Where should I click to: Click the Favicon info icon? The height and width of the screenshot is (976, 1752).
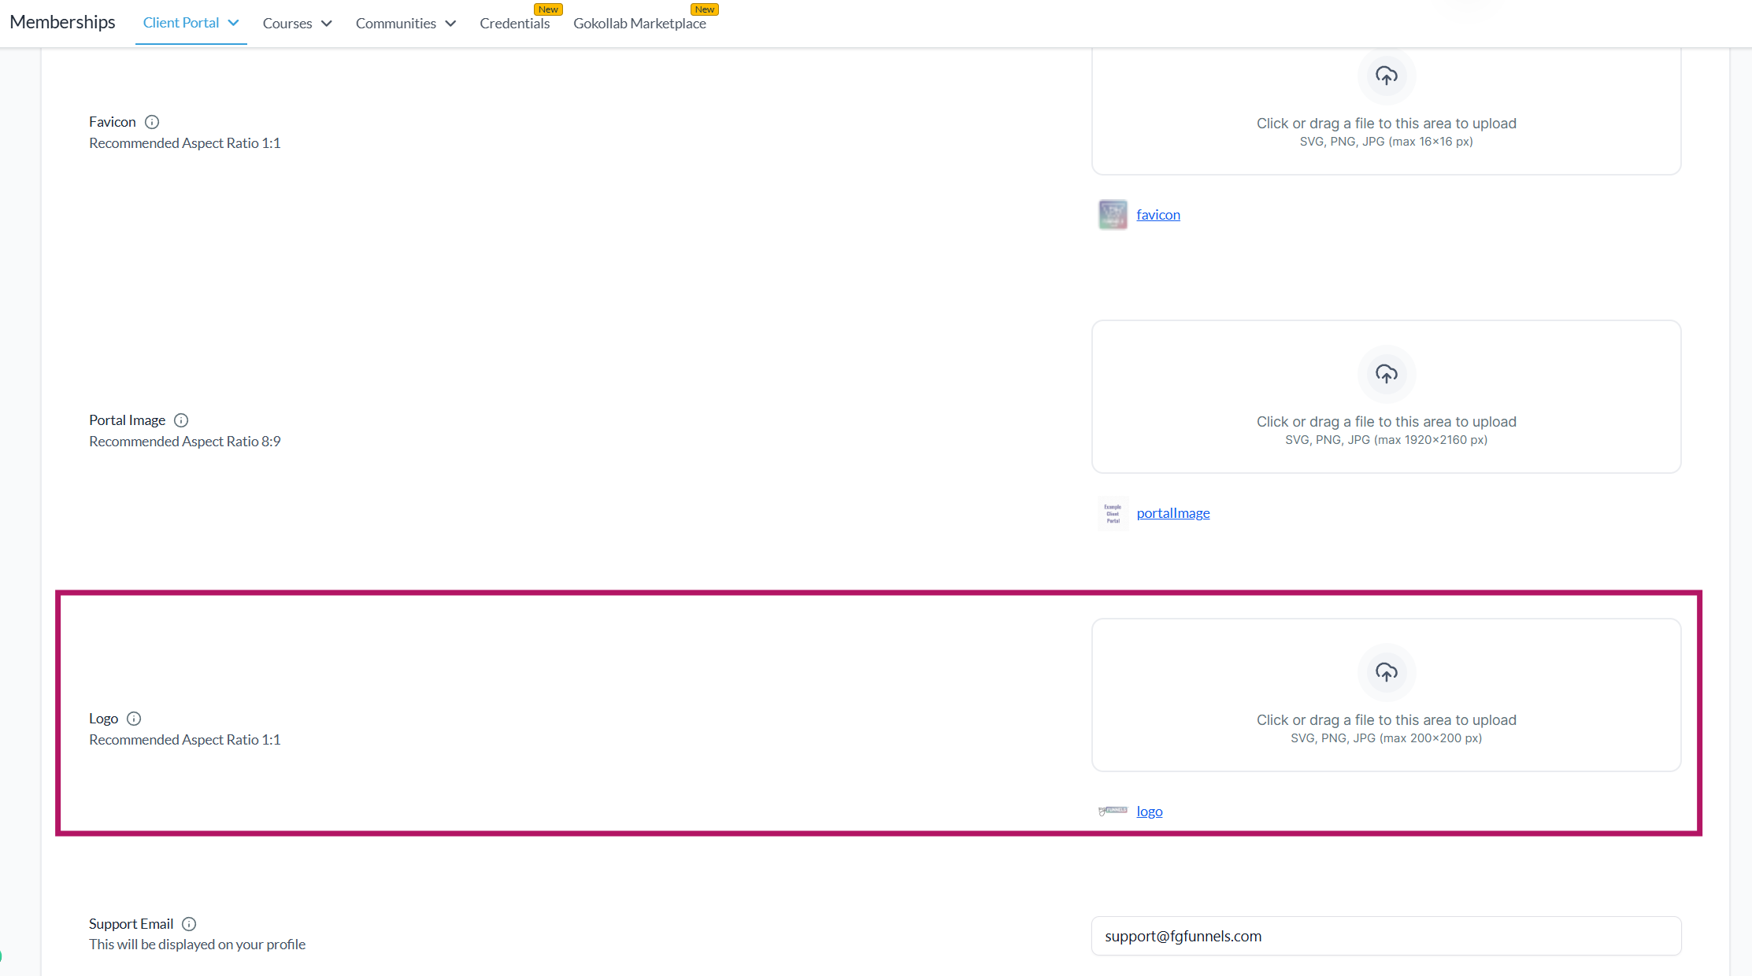click(x=152, y=122)
